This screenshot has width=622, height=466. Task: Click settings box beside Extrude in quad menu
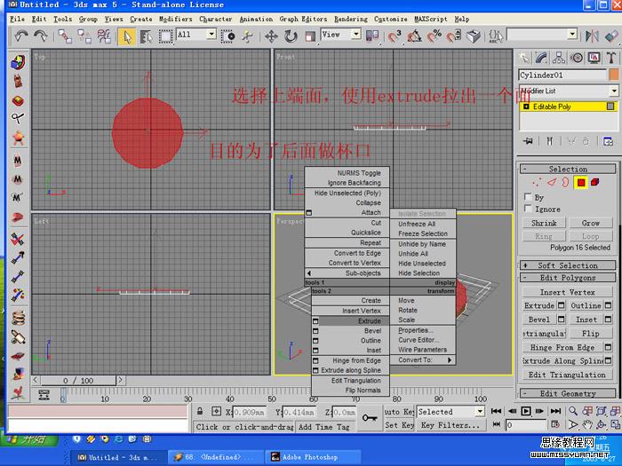coord(315,321)
